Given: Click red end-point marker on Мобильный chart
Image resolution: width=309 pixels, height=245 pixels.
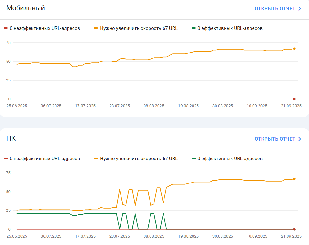Looking at the screenshot, I should click(294, 99).
